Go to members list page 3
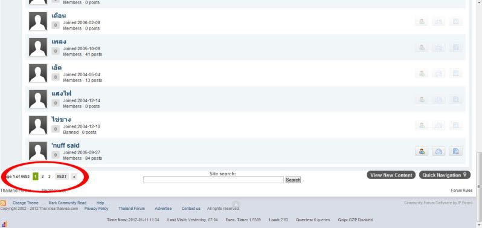The width and height of the screenshot is (482, 228). click(49, 177)
